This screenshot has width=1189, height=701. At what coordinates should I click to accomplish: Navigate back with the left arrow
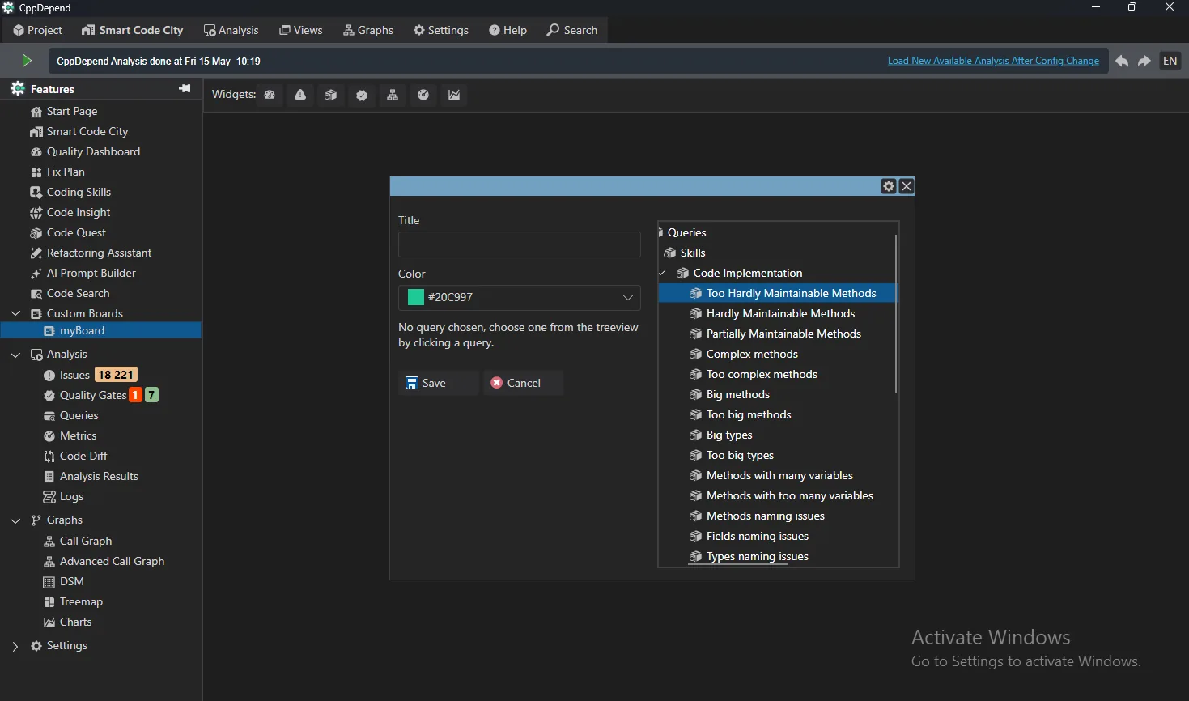[x=1122, y=61]
